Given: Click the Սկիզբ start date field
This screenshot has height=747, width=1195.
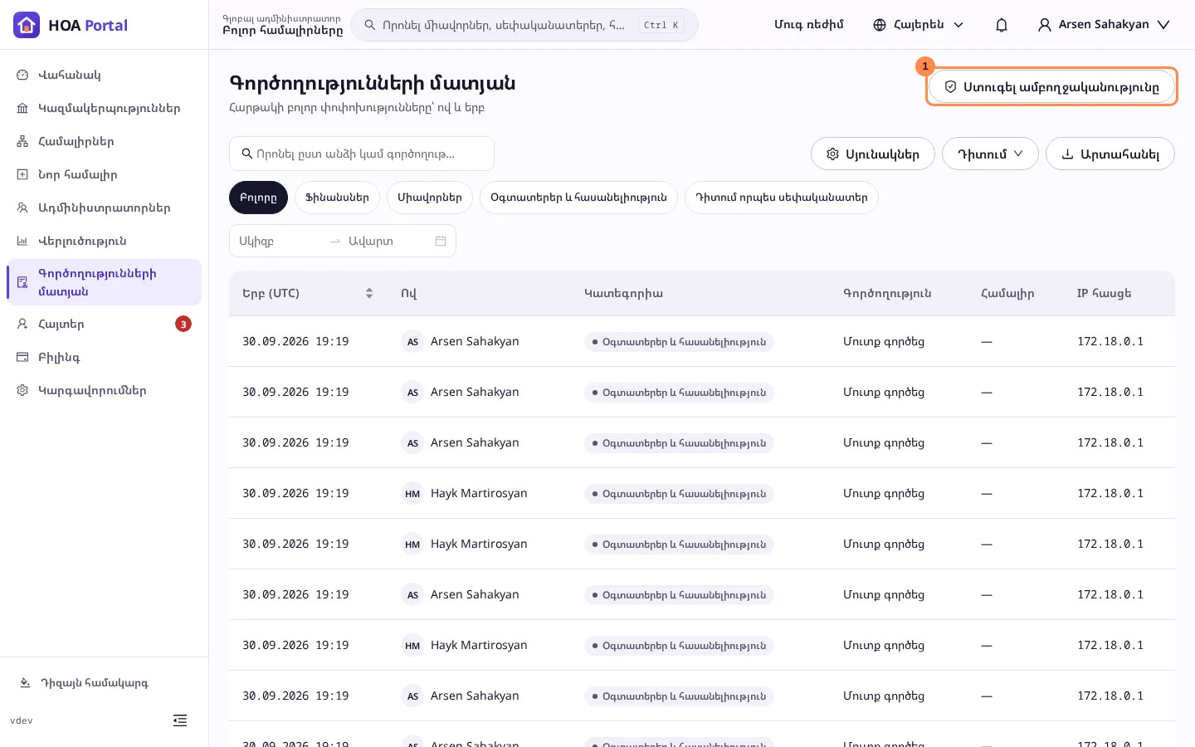Looking at the screenshot, I should pos(279,241).
